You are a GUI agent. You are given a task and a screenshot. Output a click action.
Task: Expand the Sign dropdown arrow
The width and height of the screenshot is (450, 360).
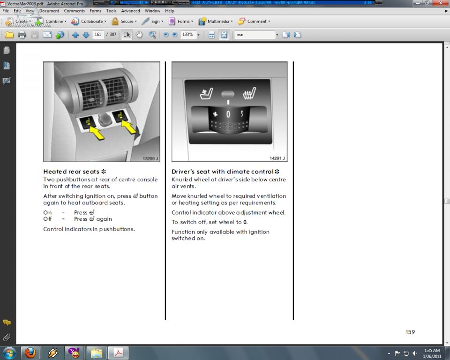(162, 21)
